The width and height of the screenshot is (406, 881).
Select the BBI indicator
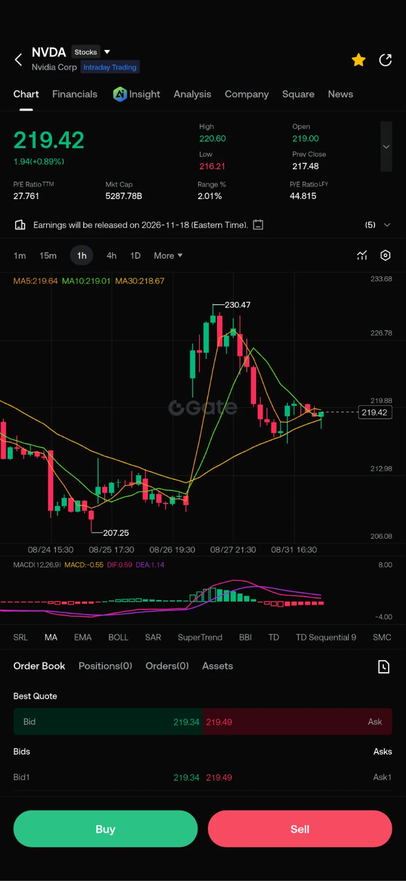click(x=246, y=637)
